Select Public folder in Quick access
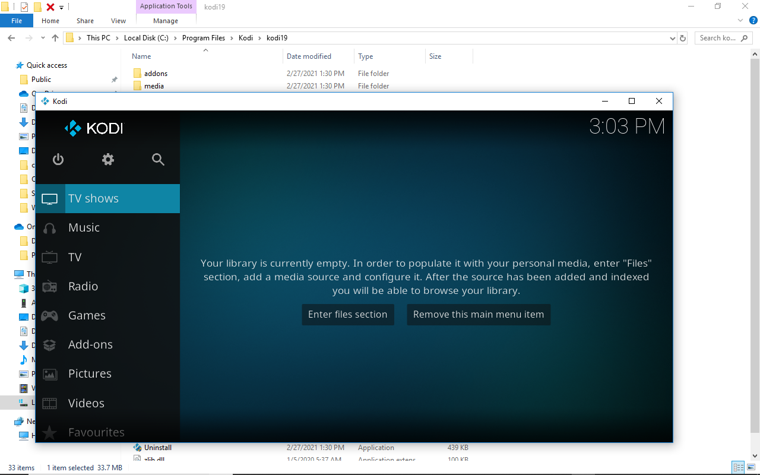The width and height of the screenshot is (760, 475). (41, 80)
